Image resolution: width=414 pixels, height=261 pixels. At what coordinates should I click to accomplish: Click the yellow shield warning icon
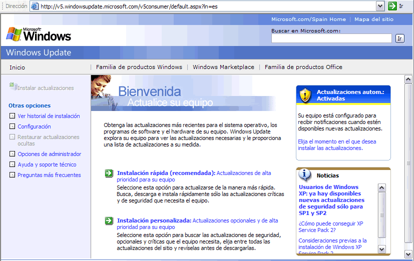[305, 95]
